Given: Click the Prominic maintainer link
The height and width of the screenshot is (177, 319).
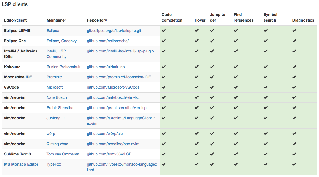Looking at the screenshot, I should tap(54, 77).
